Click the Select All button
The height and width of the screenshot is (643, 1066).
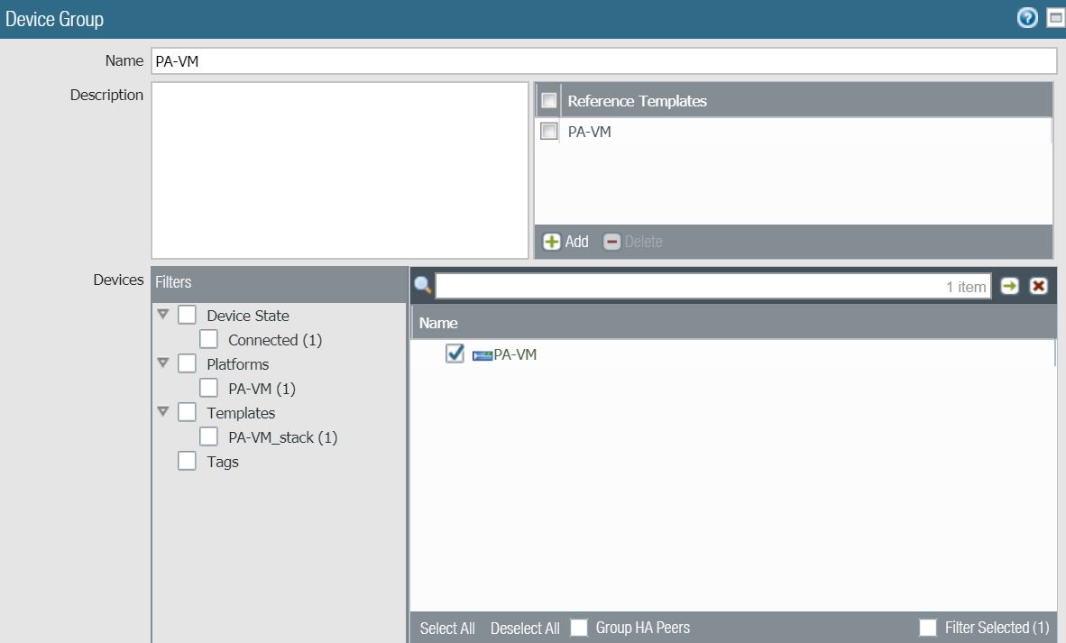click(447, 628)
